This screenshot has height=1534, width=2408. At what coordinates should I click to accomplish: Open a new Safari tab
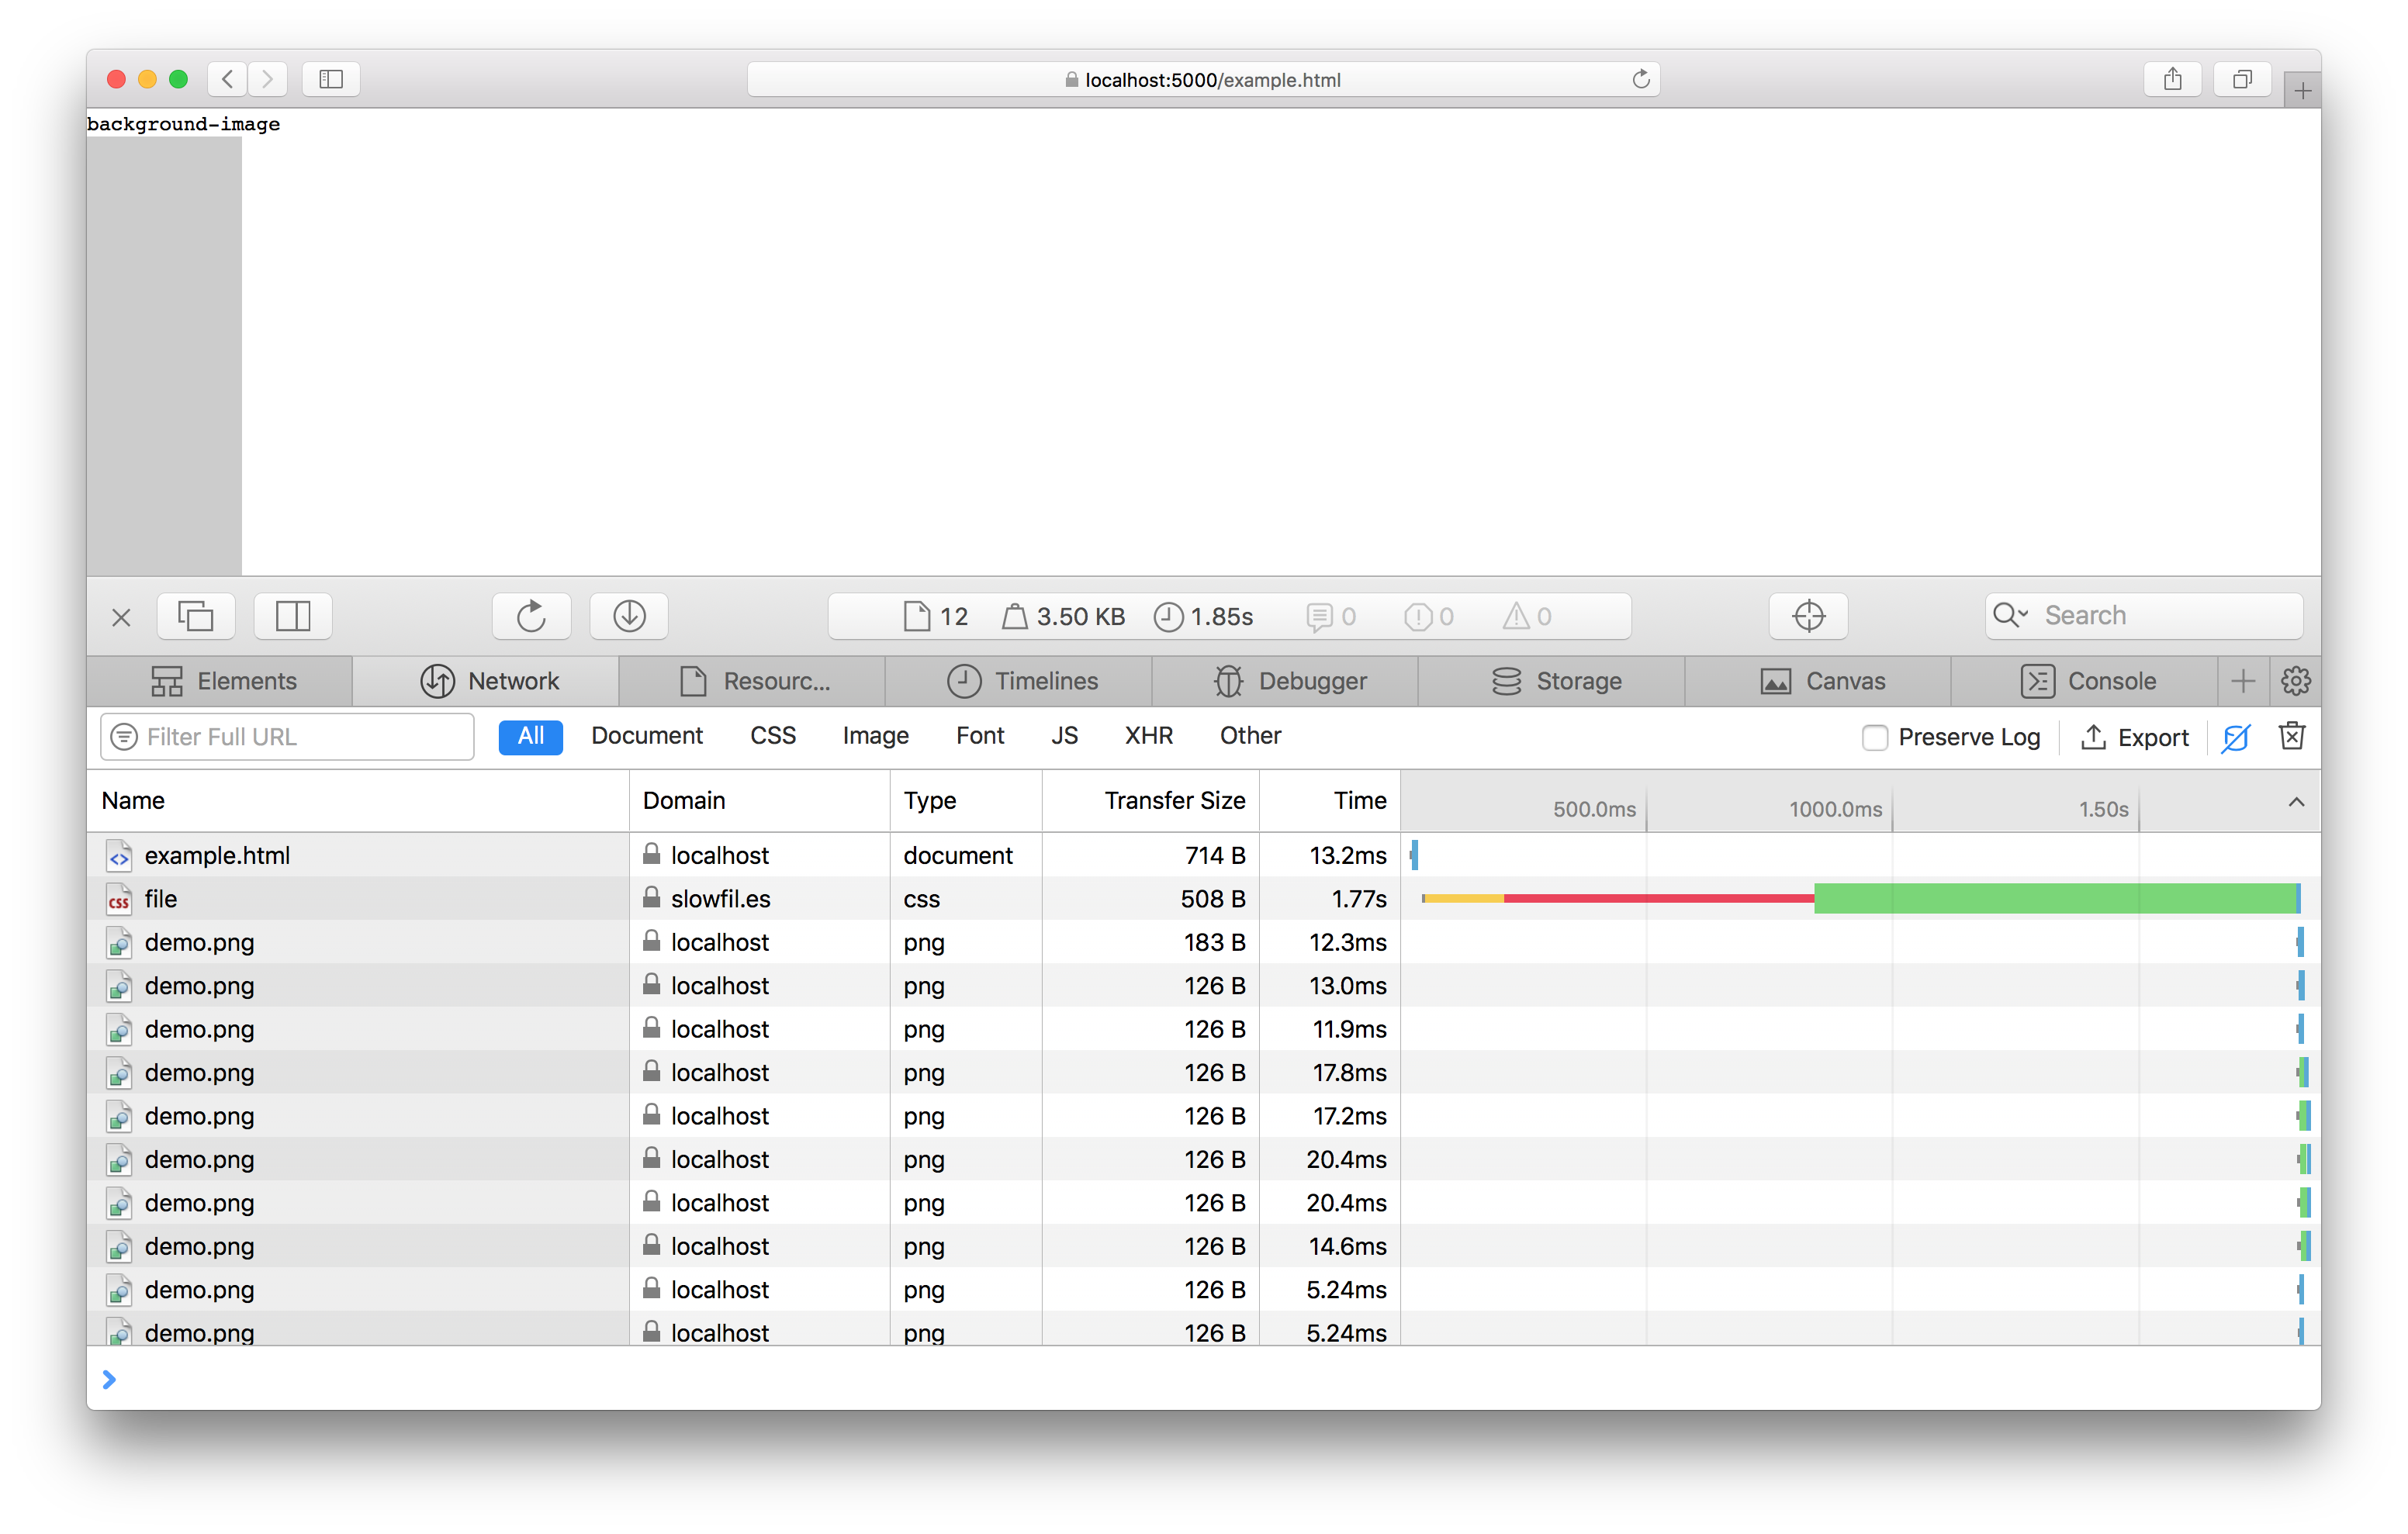click(2303, 90)
